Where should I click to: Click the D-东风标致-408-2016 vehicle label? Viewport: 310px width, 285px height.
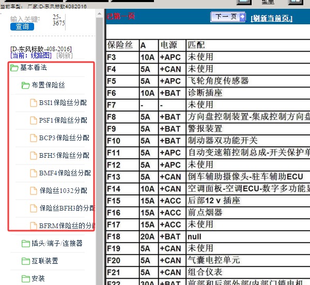(41, 49)
